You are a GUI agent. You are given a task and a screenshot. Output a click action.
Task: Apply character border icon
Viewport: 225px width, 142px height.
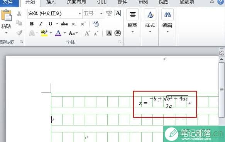[x=118, y=13]
